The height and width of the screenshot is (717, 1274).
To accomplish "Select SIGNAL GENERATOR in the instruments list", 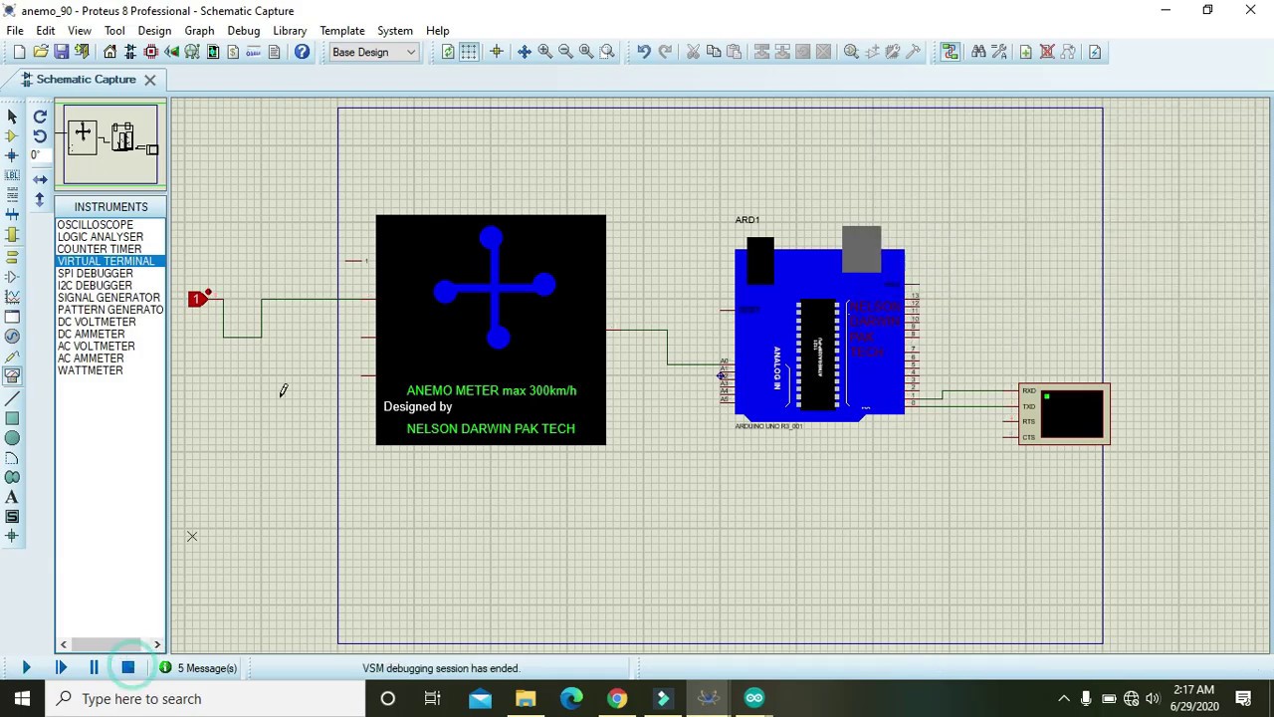I will coord(108,298).
